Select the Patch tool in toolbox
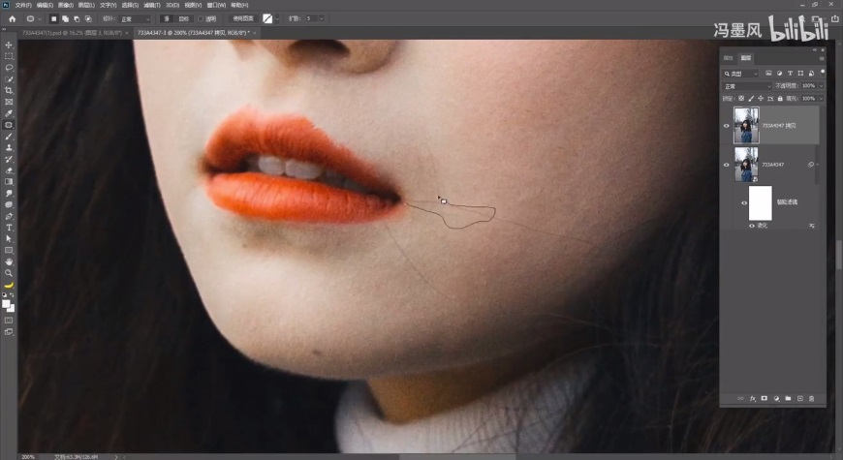843x460 pixels. tap(9, 125)
